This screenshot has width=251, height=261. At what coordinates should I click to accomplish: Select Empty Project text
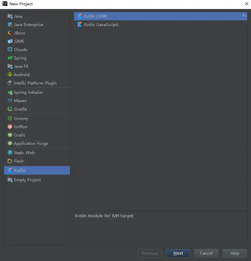tap(27, 180)
